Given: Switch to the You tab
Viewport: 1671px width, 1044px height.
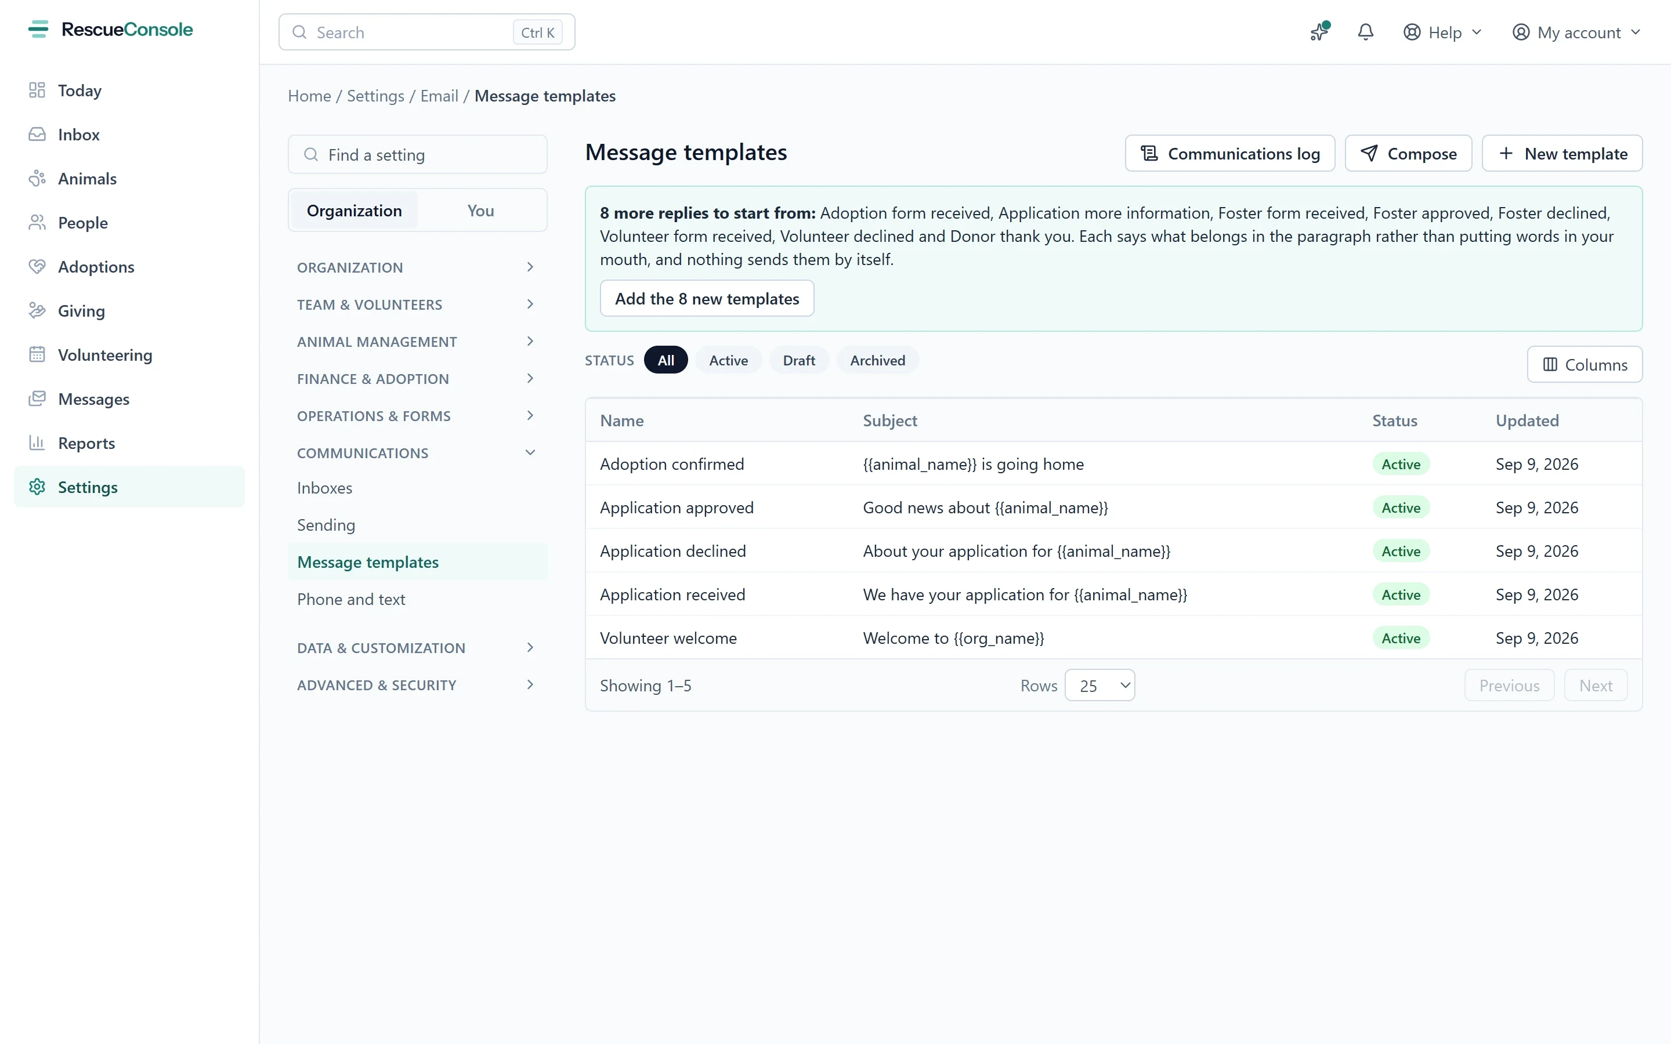Looking at the screenshot, I should [480, 211].
